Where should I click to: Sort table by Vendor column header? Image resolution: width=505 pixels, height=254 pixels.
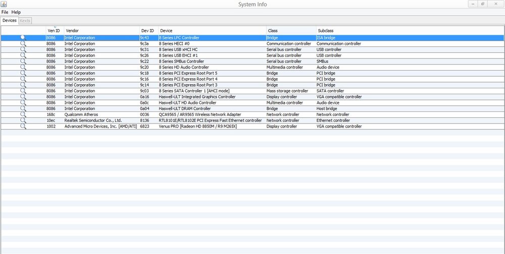[101, 31]
